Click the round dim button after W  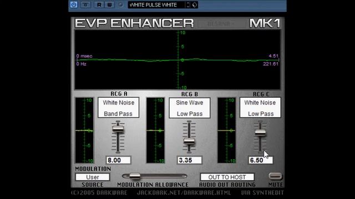(x=120, y=5)
